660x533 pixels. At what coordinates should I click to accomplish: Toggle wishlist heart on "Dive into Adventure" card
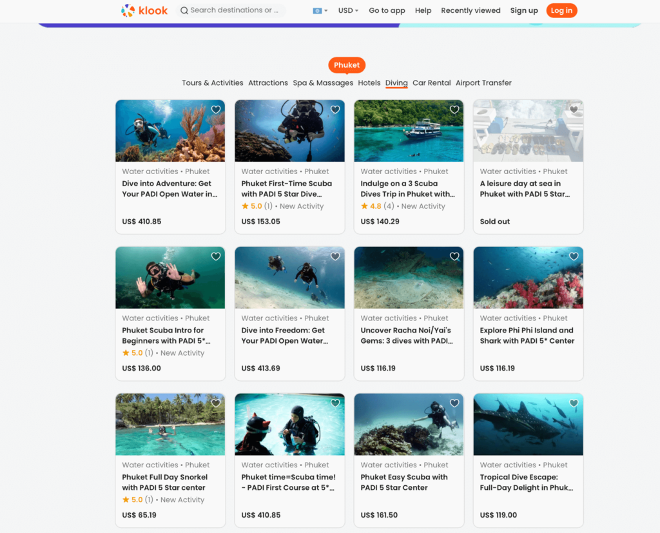(x=216, y=110)
